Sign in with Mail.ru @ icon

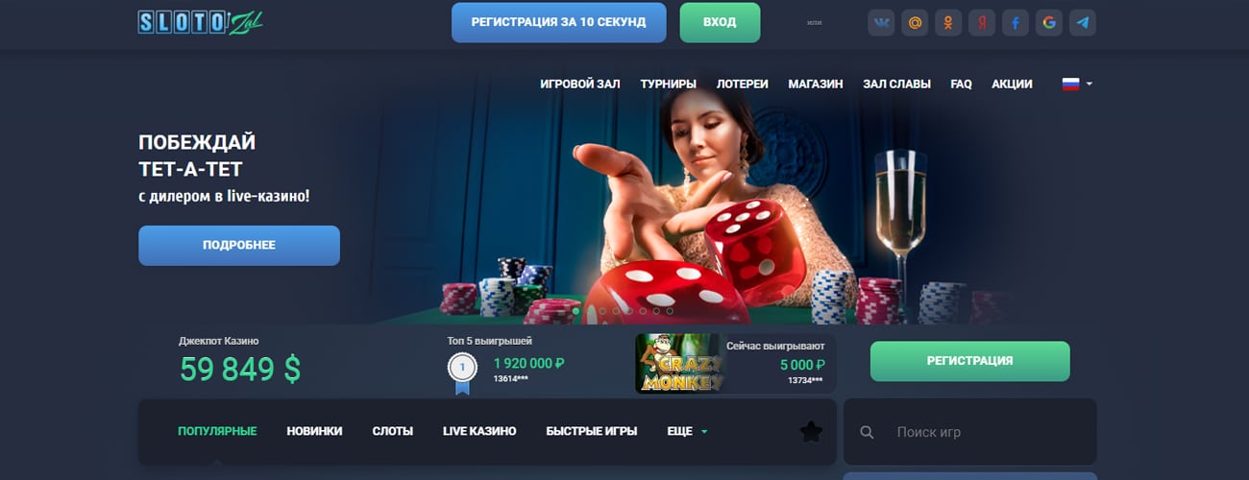pos(915,23)
